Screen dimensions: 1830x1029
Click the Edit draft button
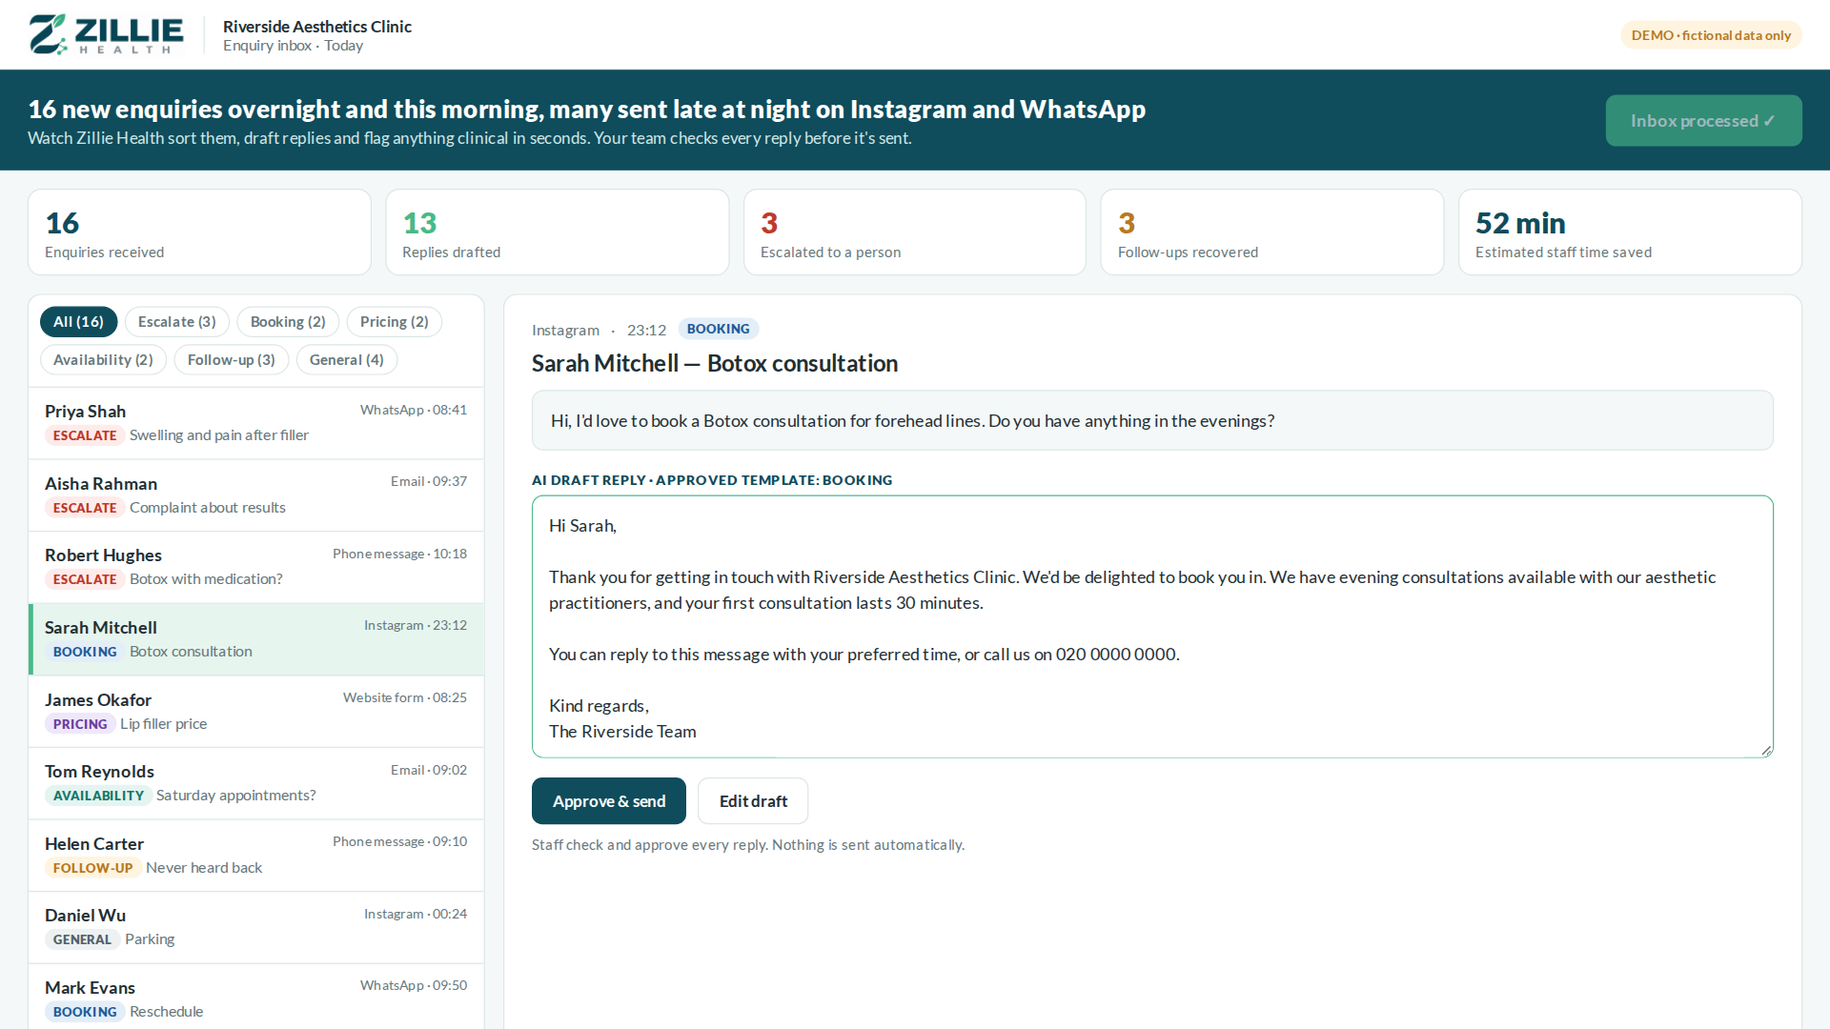point(753,801)
